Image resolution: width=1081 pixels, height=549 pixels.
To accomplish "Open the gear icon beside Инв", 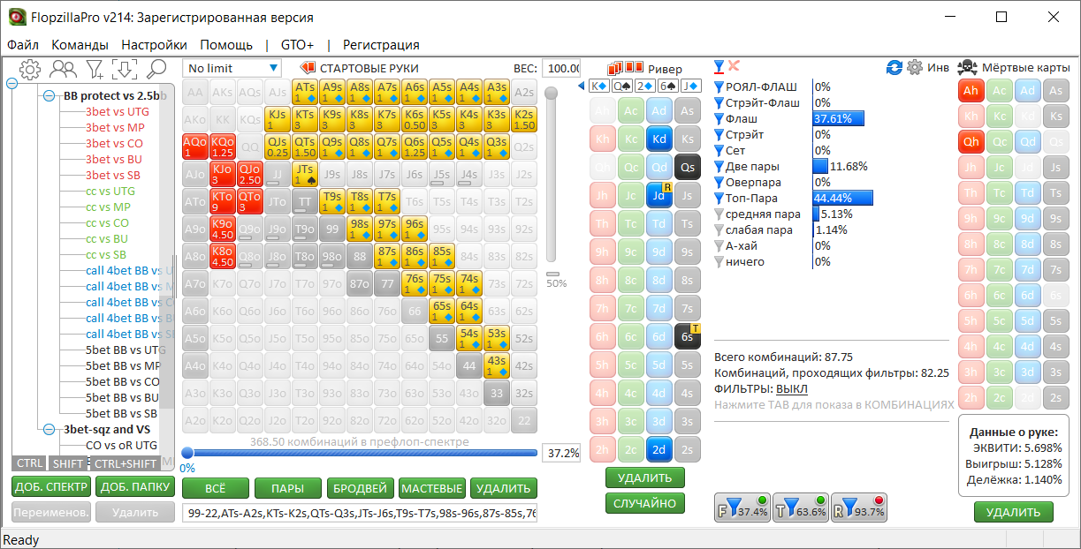I will point(915,68).
